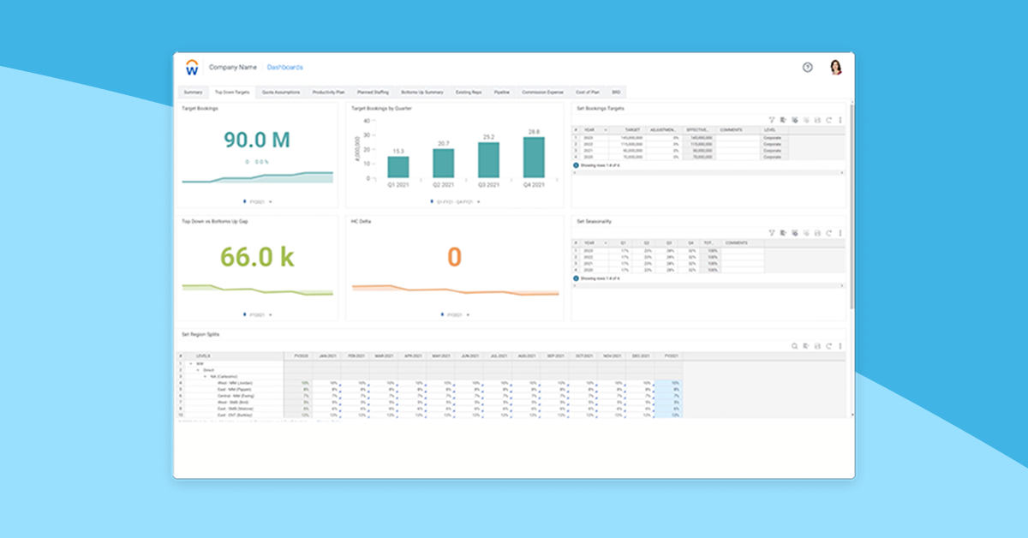Refresh the Set Region Splits grid
This screenshot has width=1028, height=538.
click(828, 345)
